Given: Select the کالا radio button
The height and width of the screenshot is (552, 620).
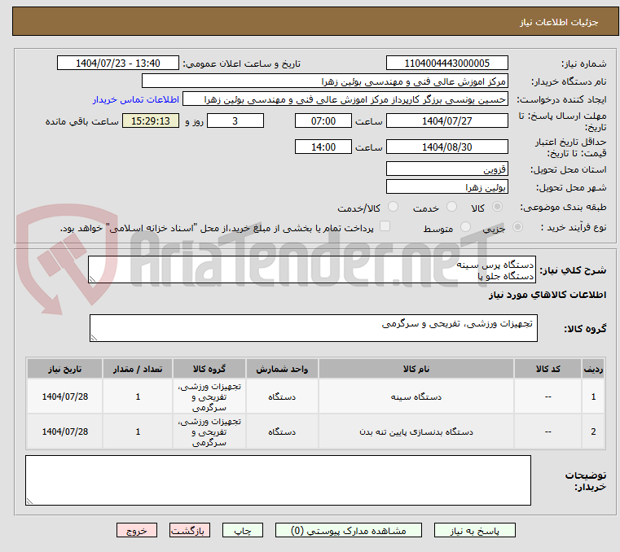Looking at the screenshot, I should [498, 207].
